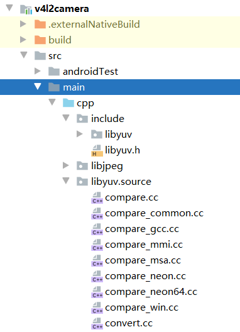Select the libyuv.source folder label

coord(121,182)
